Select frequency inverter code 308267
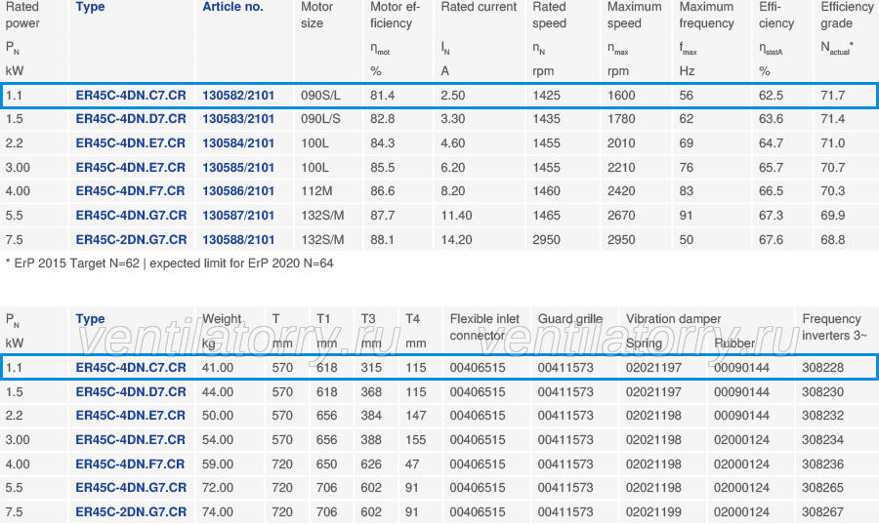 [822, 512]
